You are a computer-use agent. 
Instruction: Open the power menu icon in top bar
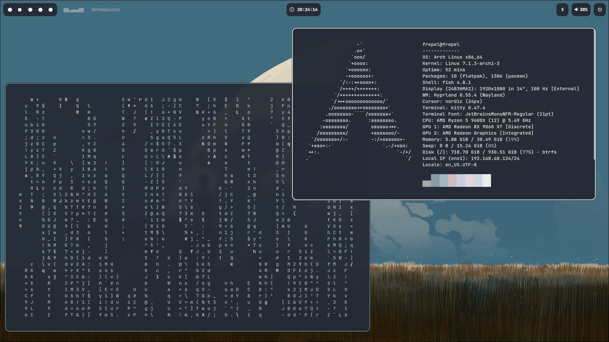coord(599,10)
